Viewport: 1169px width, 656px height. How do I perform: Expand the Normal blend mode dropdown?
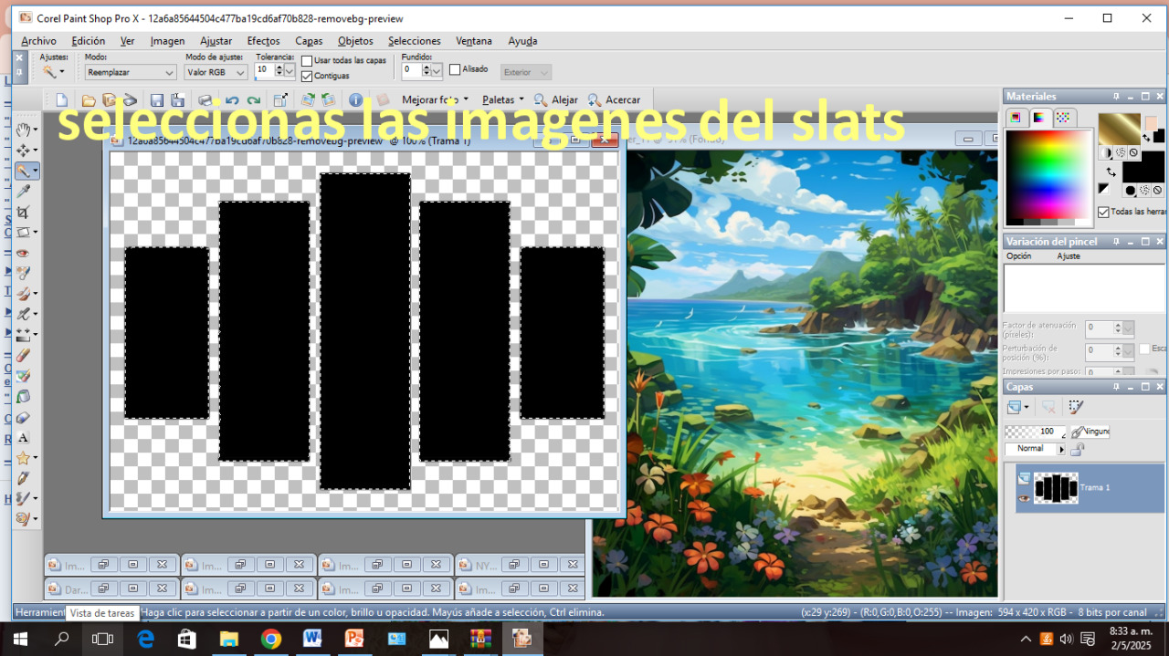(x=1061, y=449)
